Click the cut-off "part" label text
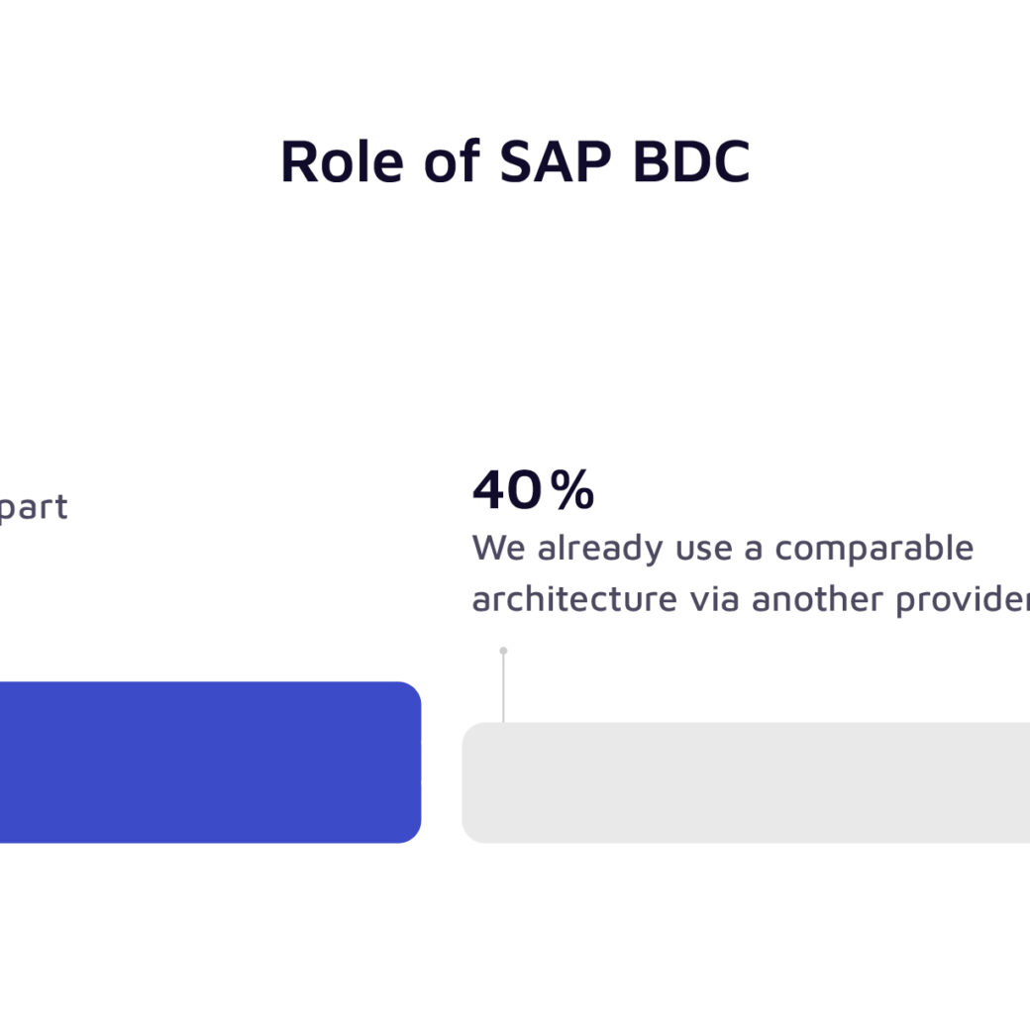Screen dimensions: 1030x1030 (34, 507)
